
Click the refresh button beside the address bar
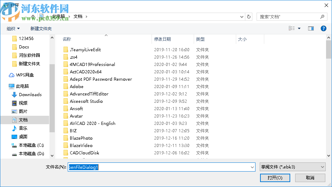249,16
